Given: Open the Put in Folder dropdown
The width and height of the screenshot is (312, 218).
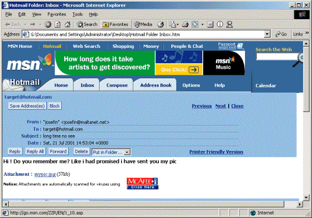Looking at the screenshot, I should point(111,152).
